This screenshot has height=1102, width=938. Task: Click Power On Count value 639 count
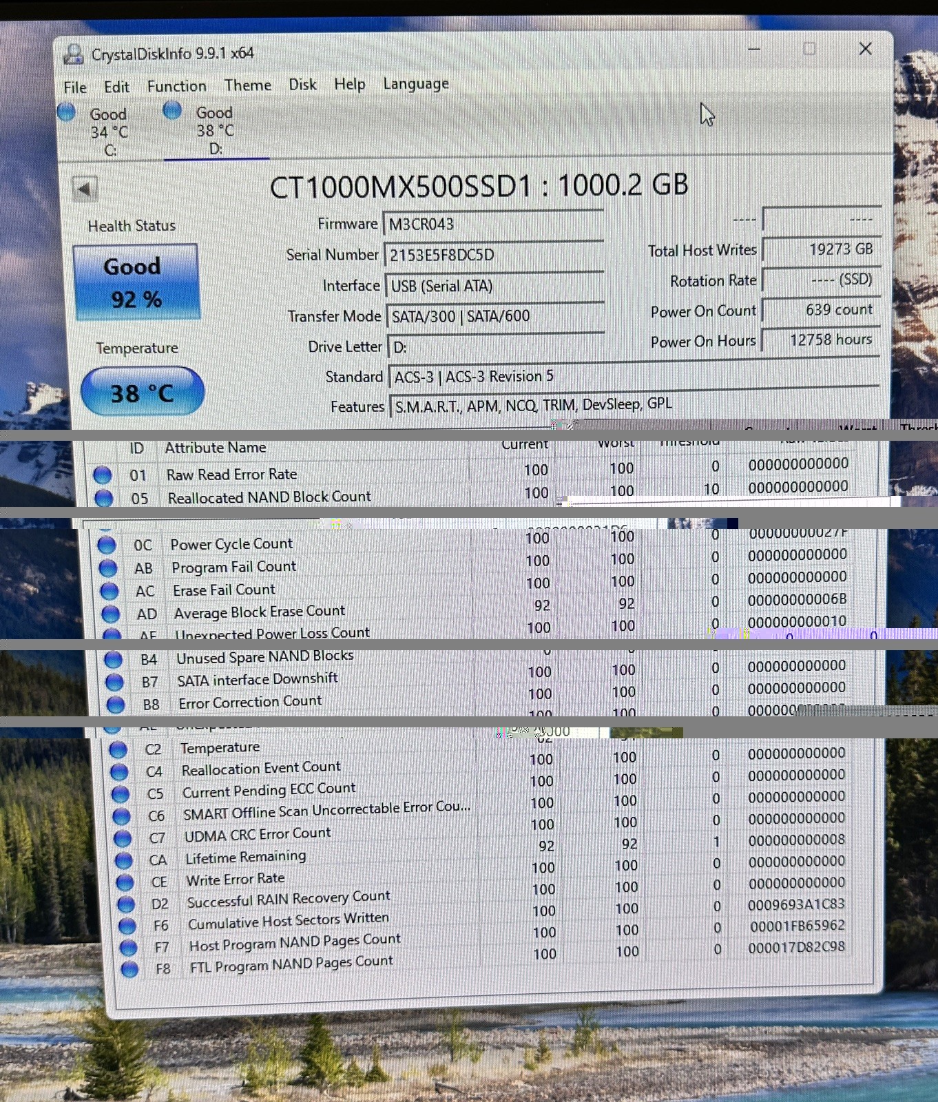point(821,310)
